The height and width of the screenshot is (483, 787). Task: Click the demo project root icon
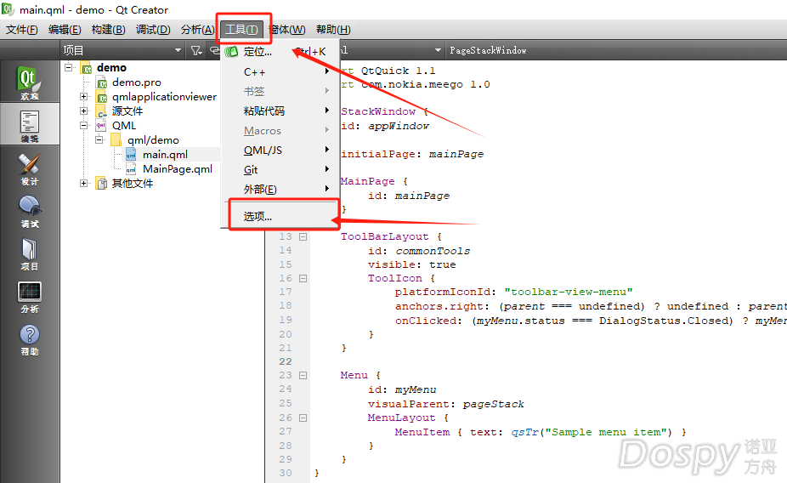pyautogui.click(x=87, y=68)
